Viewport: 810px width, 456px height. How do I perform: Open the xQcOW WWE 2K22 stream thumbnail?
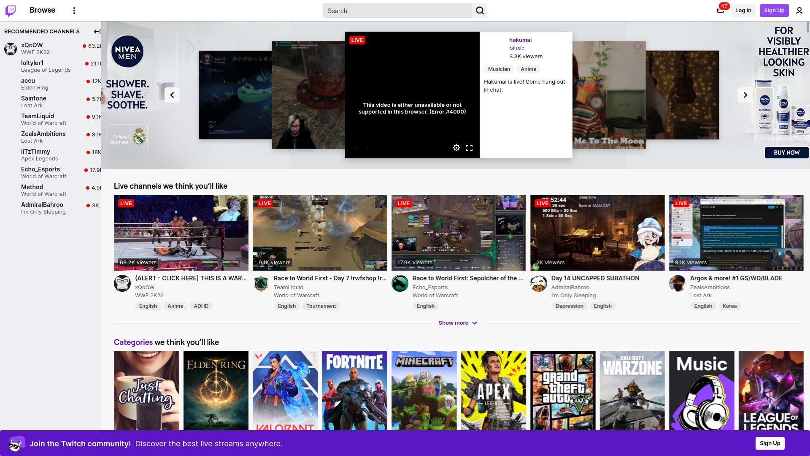pos(181,233)
